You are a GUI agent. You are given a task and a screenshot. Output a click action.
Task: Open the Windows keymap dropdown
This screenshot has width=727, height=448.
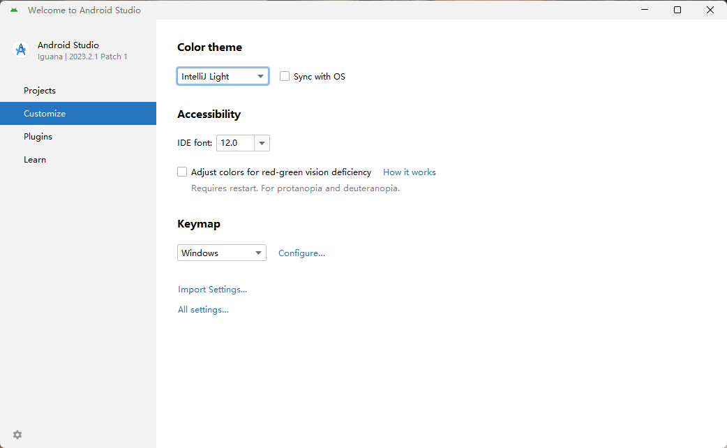(x=222, y=253)
